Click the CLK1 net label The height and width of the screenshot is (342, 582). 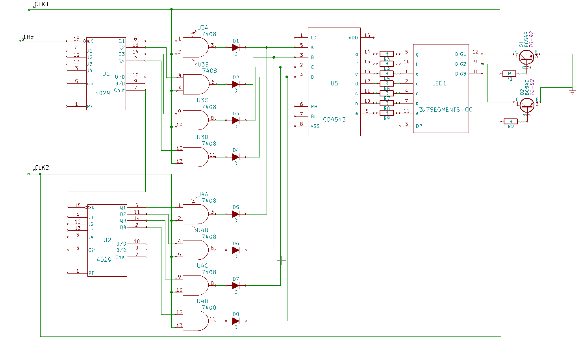click(42, 5)
